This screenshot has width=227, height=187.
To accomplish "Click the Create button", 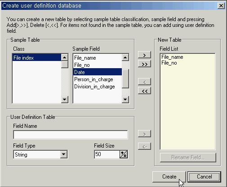I will [169, 177].
